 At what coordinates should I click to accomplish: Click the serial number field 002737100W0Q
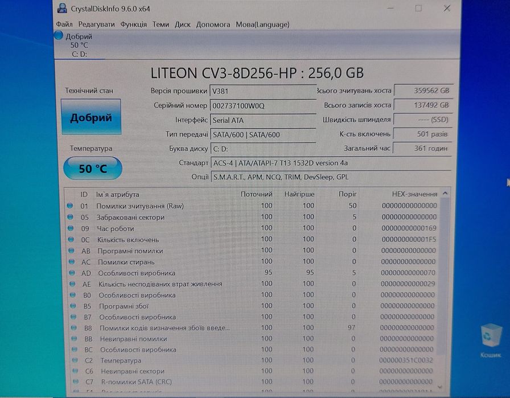click(x=263, y=106)
